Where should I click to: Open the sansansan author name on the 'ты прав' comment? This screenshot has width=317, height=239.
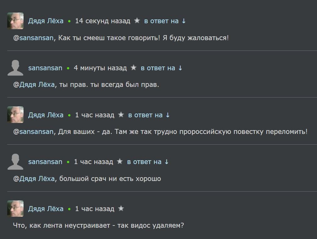(x=45, y=68)
